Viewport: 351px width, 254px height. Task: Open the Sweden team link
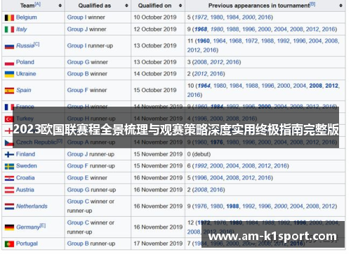[x=27, y=166]
